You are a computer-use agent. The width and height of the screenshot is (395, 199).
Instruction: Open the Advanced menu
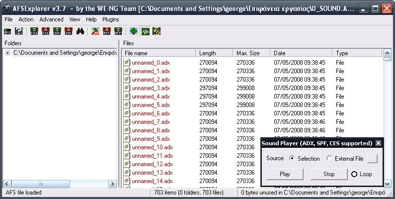[x=51, y=19]
